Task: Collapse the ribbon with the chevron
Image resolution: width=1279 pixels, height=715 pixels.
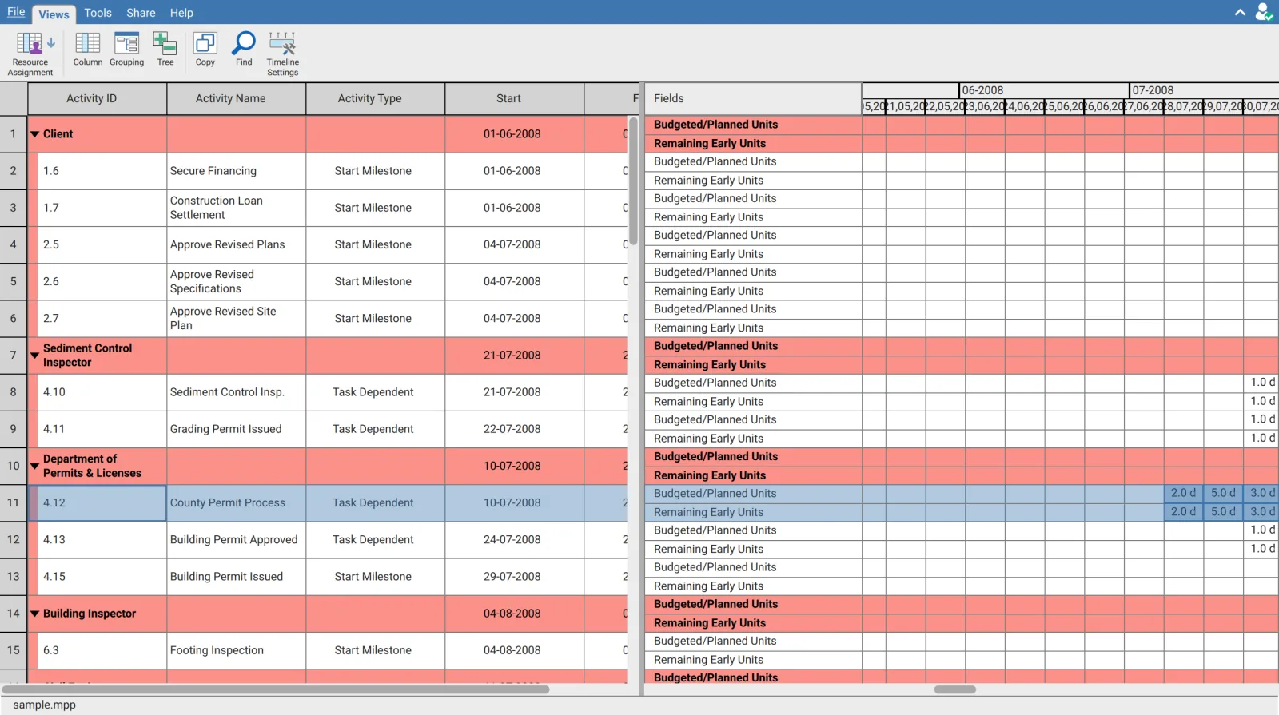Action: pos(1240,13)
